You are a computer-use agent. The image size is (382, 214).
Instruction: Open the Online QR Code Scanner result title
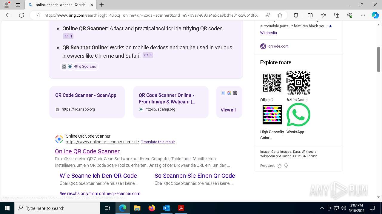click(87, 151)
